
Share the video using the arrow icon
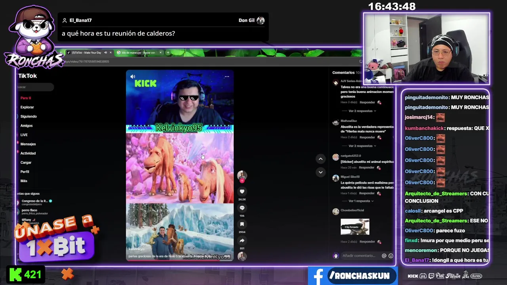(242, 240)
